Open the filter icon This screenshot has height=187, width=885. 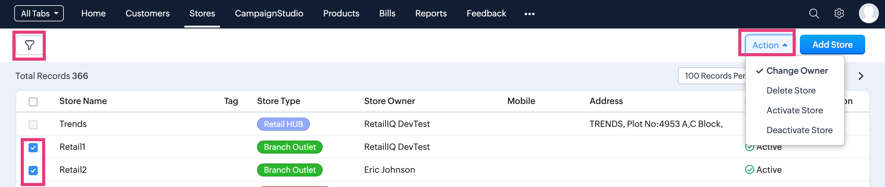tap(29, 46)
